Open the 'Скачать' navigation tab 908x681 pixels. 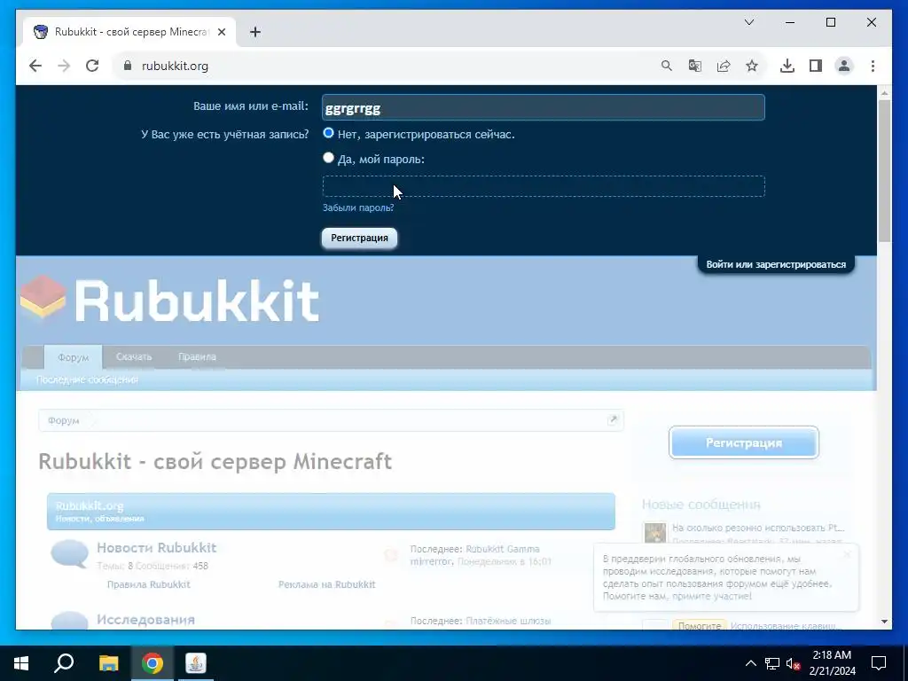pos(134,356)
